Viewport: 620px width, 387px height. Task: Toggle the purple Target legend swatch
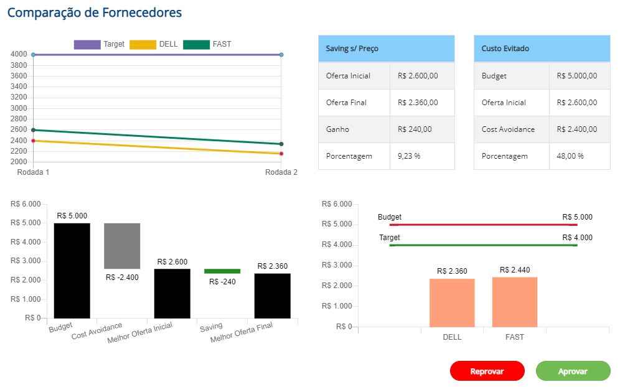tap(87, 44)
